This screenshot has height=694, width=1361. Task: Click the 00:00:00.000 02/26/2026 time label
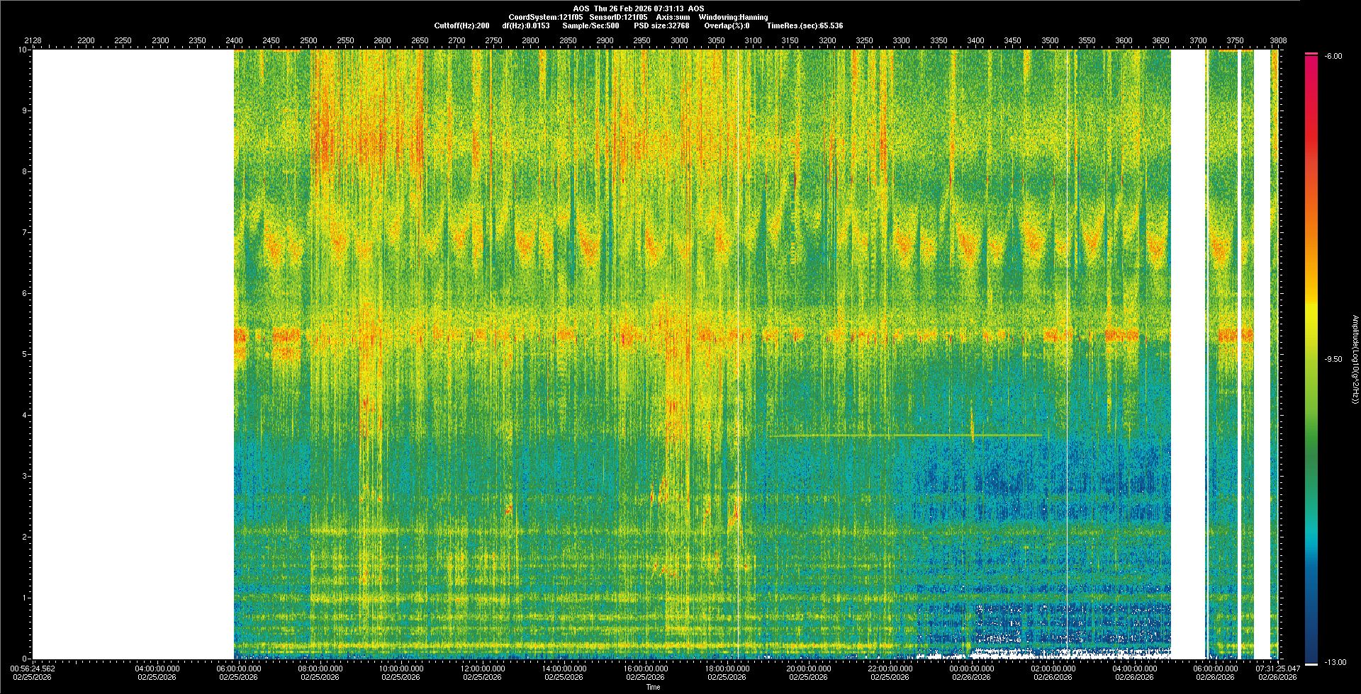click(x=971, y=673)
